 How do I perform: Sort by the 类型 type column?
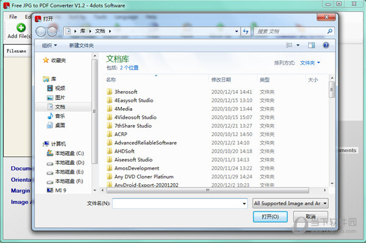(x=265, y=79)
